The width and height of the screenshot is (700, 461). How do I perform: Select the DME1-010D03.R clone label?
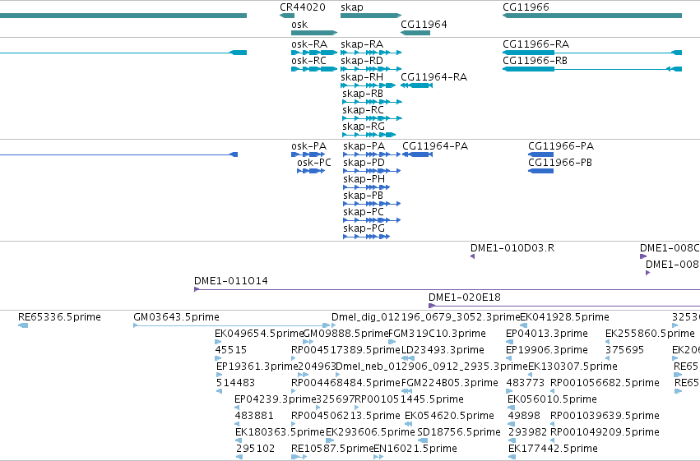point(512,248)
